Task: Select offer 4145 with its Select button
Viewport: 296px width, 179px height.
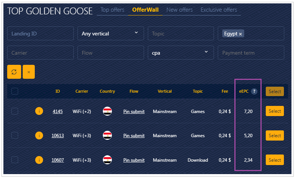Action: [275, 111]
